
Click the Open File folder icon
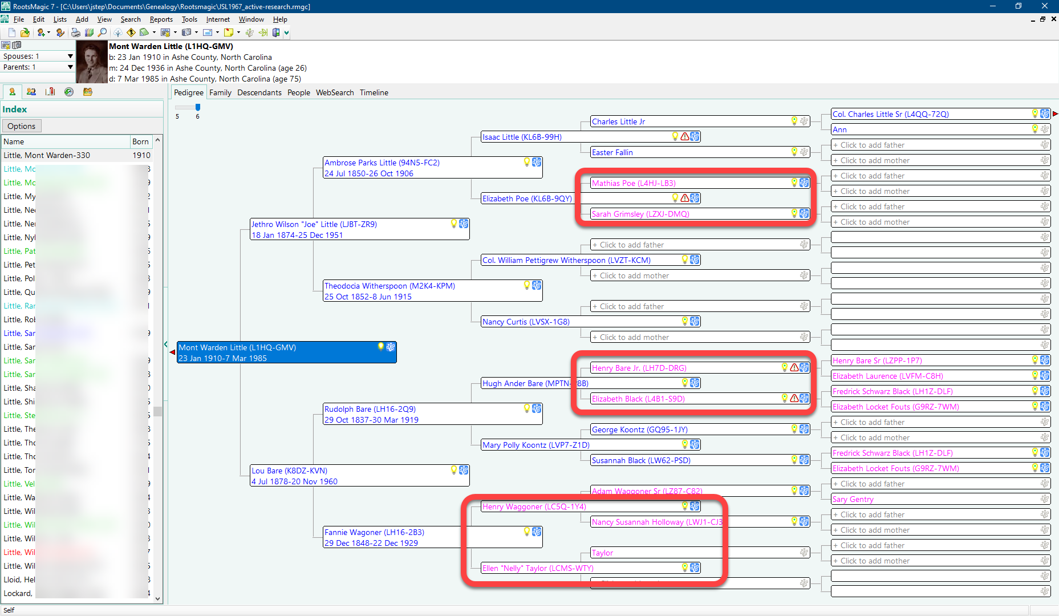25,33
